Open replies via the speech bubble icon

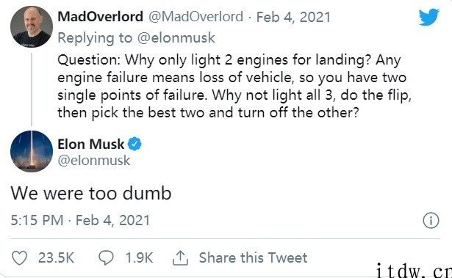106,257
